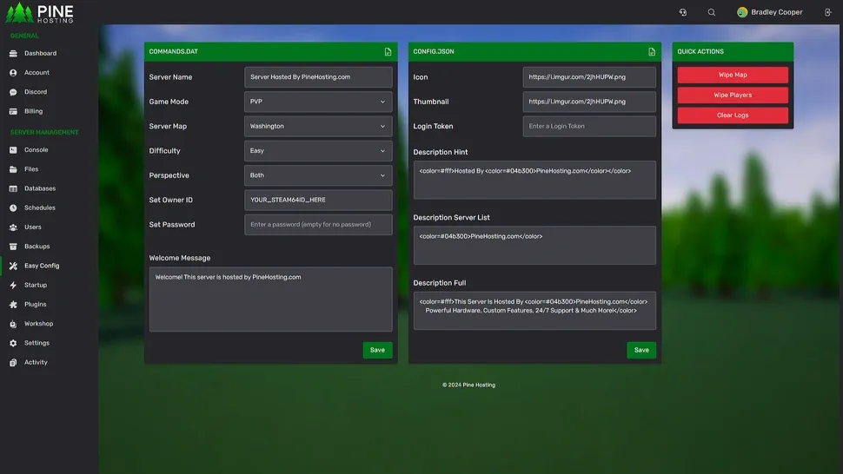Open file icon in COMMANDS.DAT header

388,51
